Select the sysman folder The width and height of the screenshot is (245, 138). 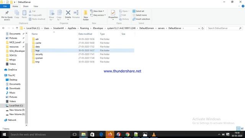tap(39, 58)
